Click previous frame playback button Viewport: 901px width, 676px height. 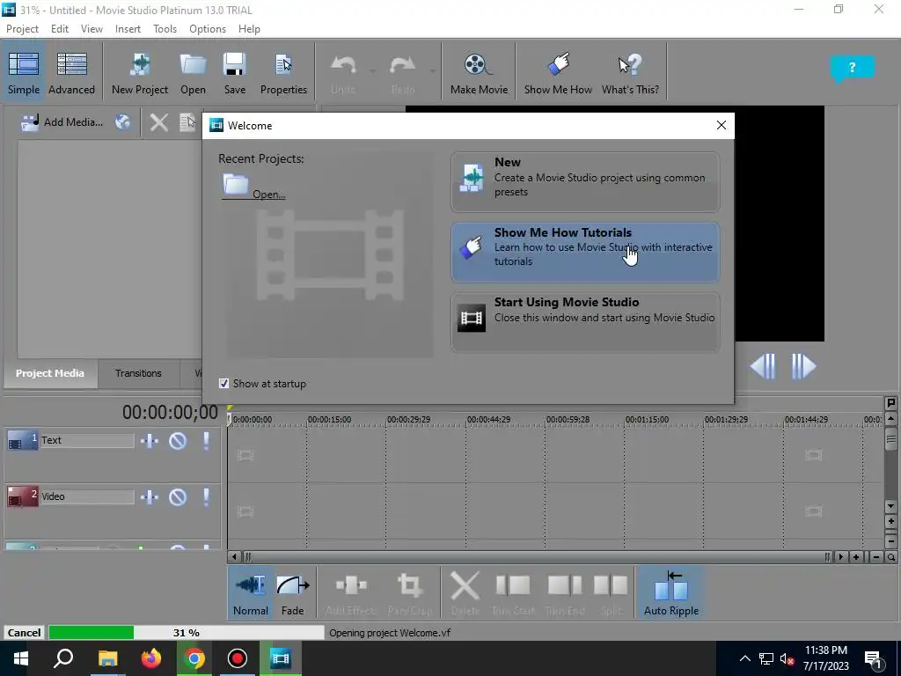pos(764,366)
